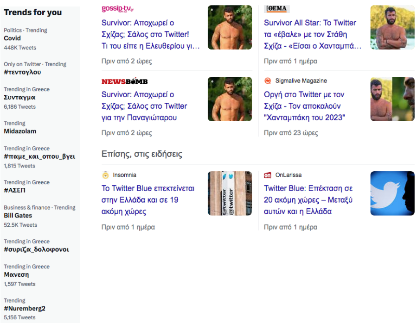Select the Midazolam trend
417x329 pixels.
click(20, 131)
